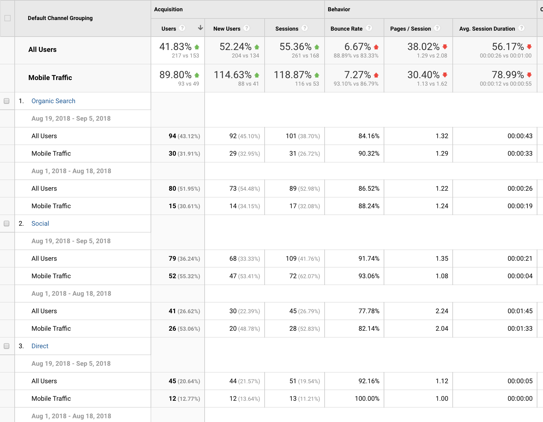Viewport: 543px width, 422px height.
Task: Sort table by Bounce Rate header
Action: pyautogui.click(x=346, y=29)
